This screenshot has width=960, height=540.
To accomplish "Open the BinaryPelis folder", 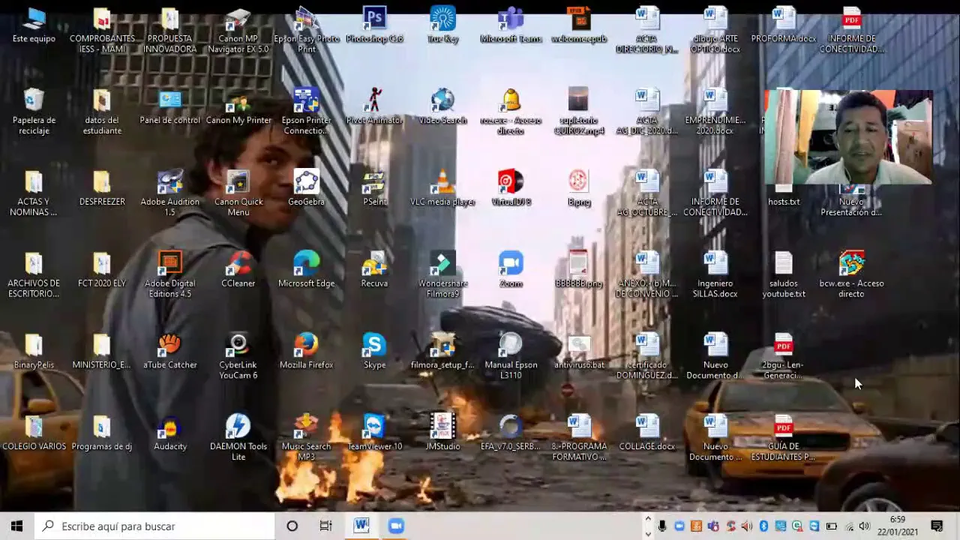I will 34,352.
